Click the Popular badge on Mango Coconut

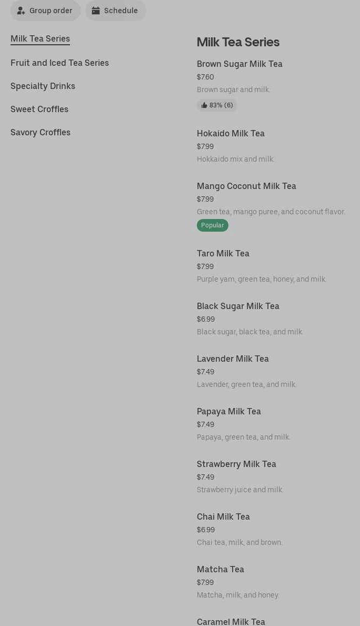point(213,225)
